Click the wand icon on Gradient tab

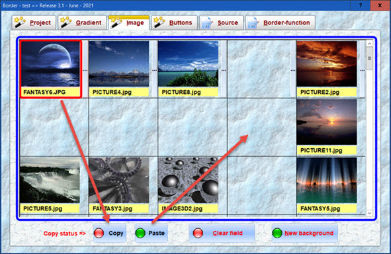click(66, 22)
